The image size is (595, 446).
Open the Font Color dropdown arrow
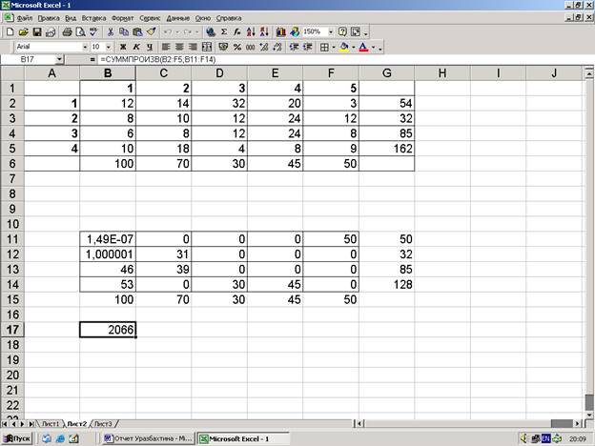click(x=374, y=48)
